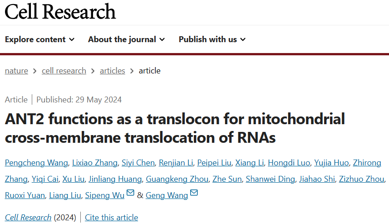Open the articles breadcrumb link
The height and width of the screenshot is (223, 389).
coord(113,71)
